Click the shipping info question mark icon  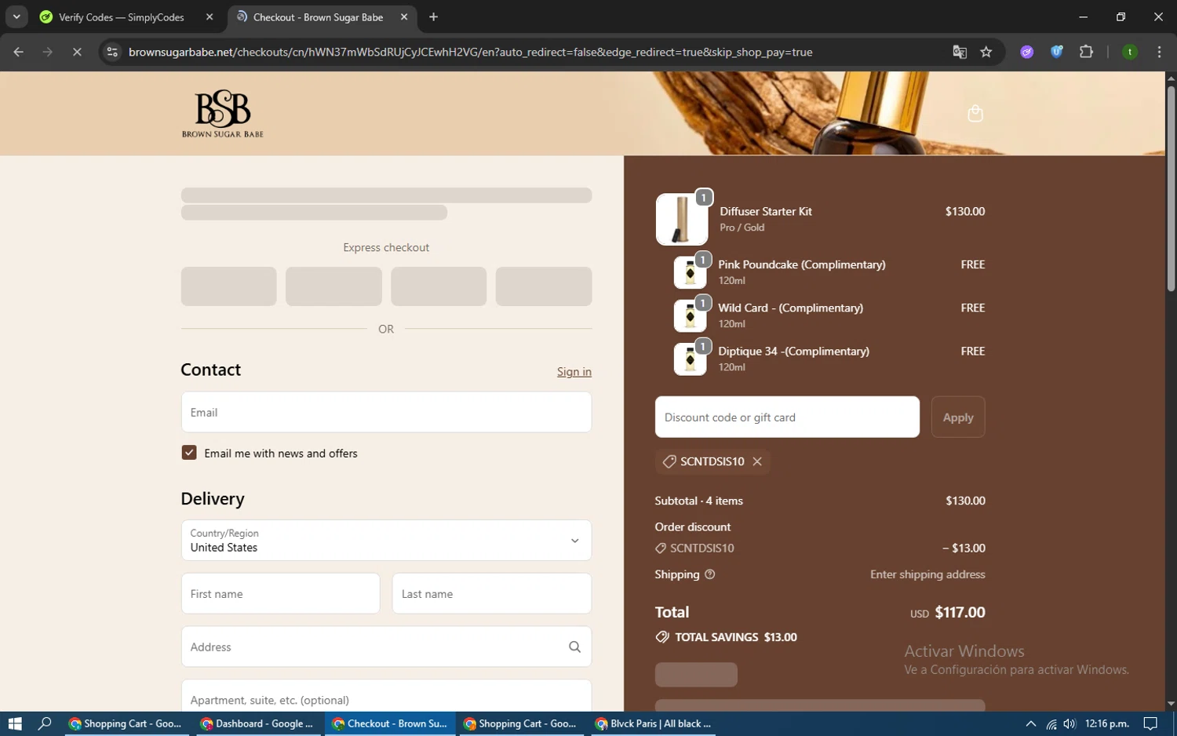710,574
